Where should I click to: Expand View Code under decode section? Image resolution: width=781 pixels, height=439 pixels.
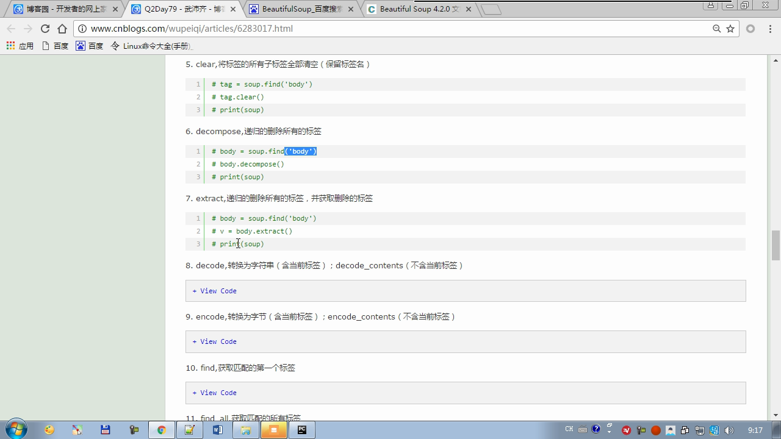215,291
